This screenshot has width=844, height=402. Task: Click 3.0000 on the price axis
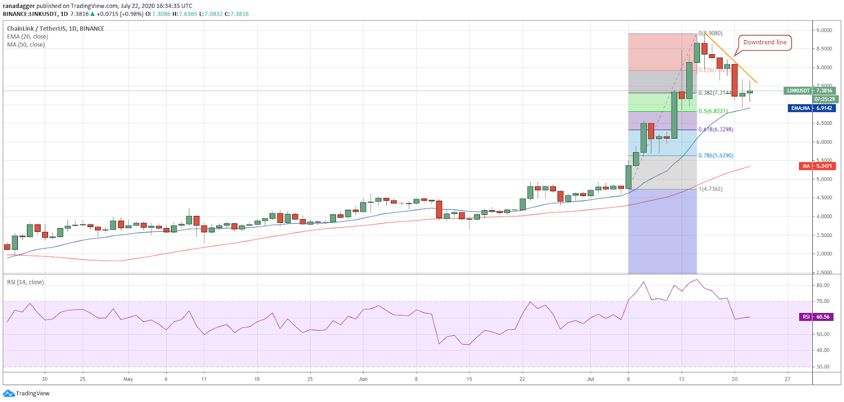824,253
